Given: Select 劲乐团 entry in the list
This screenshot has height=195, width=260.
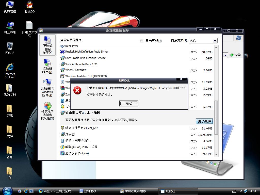Looking at the screenshot, I should pyautogui.click(x=137, y=134).
